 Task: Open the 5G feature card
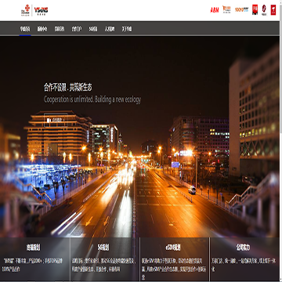[104, 259]
